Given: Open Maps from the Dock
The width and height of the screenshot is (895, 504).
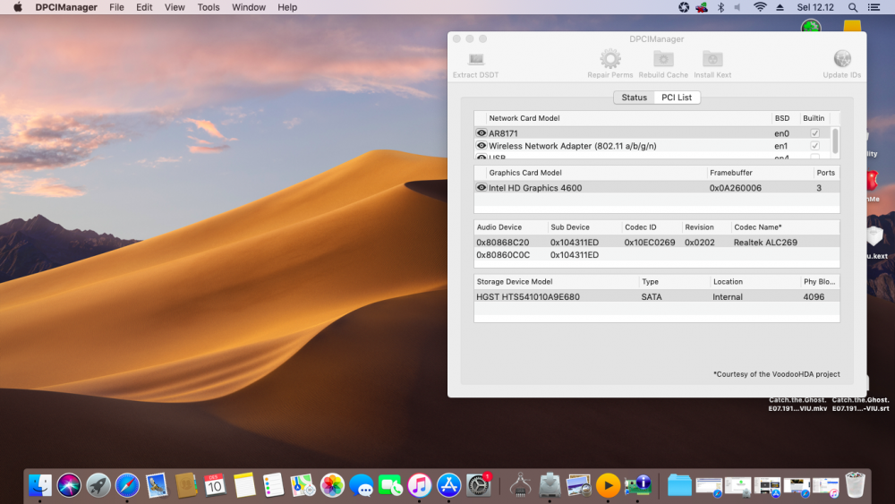Looking at the screenshot, I should click(303, 486).
